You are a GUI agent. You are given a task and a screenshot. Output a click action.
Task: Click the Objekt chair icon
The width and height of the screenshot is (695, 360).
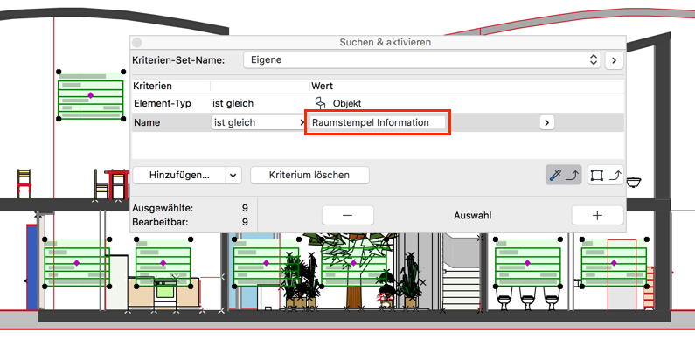[320, 103]
